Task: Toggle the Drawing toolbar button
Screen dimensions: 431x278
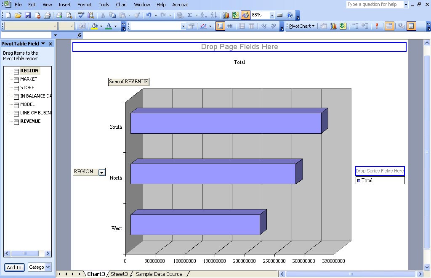Action: (x=245, y=15)
